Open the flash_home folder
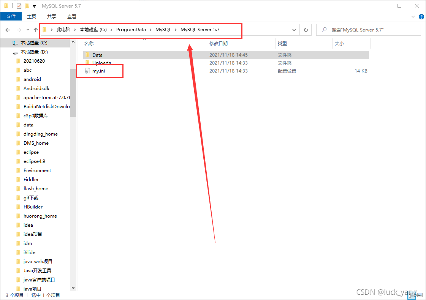Viewport: 426px width, 300px height. (x=36, y=189)
